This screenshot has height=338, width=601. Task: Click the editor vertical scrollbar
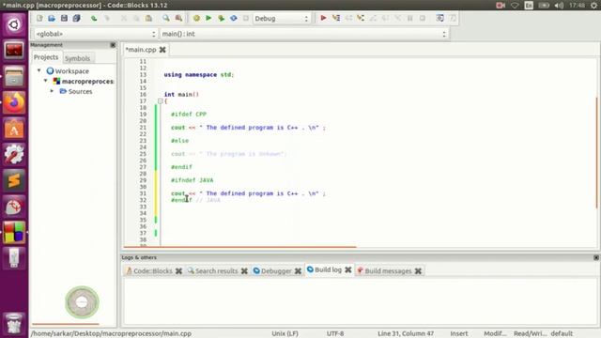coord(597,153)
